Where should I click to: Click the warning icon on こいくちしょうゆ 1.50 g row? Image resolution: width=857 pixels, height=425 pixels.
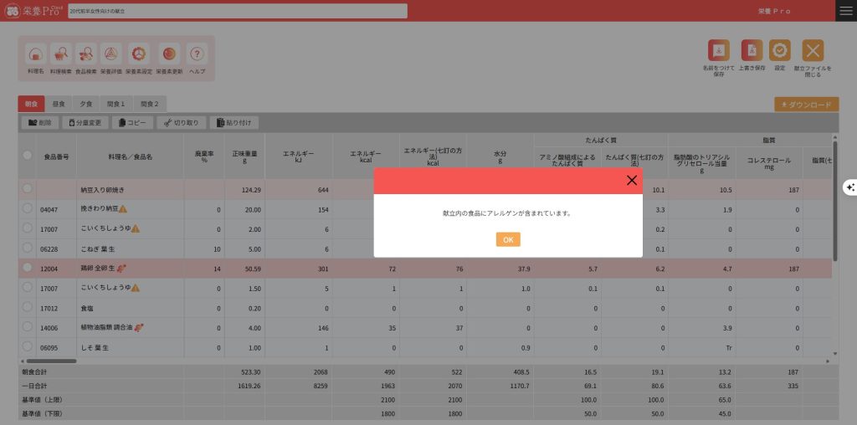pyautogui.click(x=136, y=288)
